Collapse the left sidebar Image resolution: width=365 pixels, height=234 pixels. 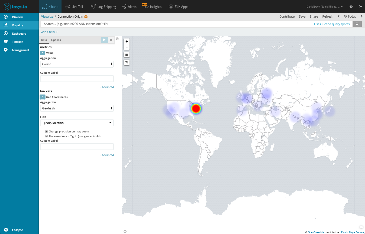14,230
